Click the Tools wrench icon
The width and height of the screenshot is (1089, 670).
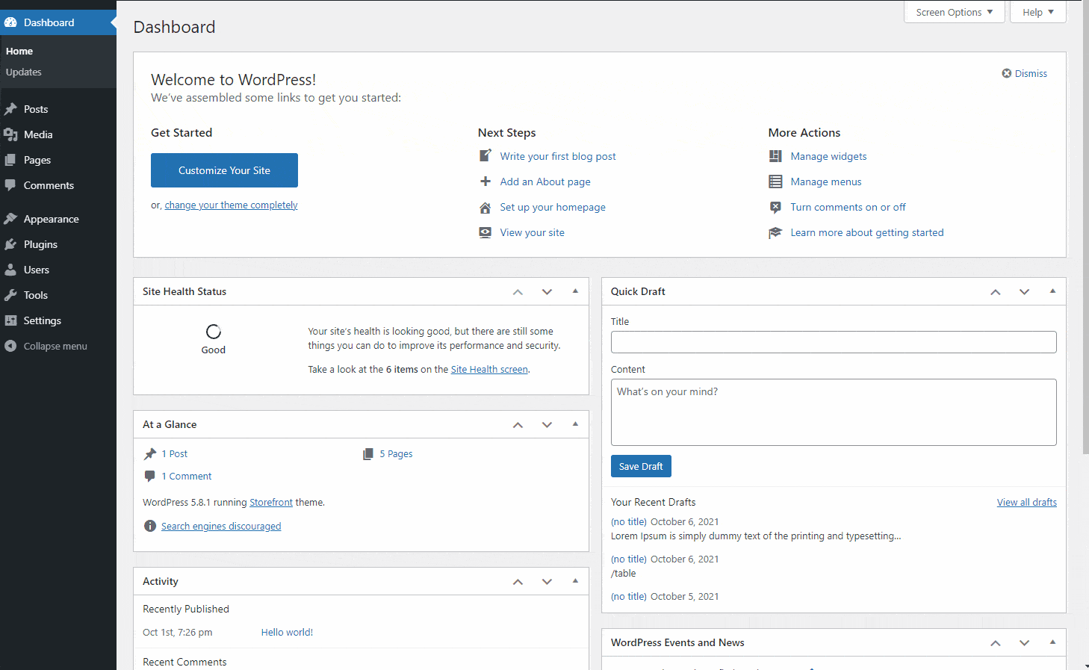pyautogui.click(x=10, y=295)
